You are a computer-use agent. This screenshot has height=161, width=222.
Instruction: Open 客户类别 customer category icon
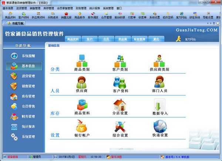tap(120, 61)
